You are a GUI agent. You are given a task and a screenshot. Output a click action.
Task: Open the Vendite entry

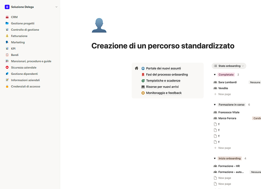[223, 88]
